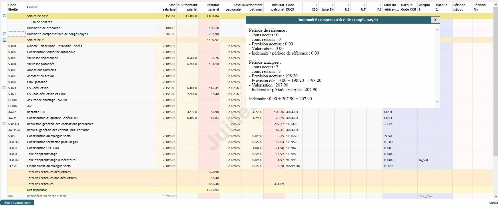Click the Résultat patronal column header
This screenshot has width=498, height=207.
click(x=274, y=7)
